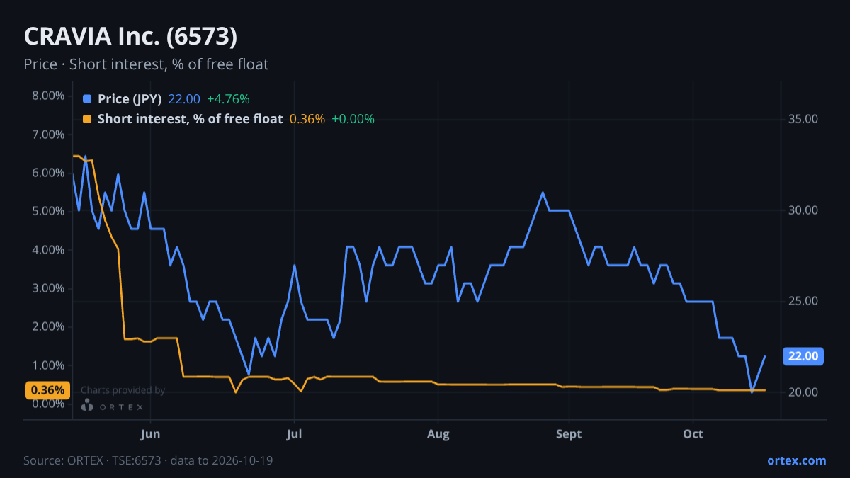Click the Charts provided by caption

tap(123, 390)
